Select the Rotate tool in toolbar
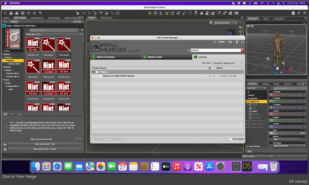 tap(173, 13)
